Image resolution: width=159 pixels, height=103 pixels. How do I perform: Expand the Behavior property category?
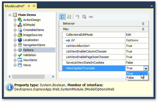143,23
